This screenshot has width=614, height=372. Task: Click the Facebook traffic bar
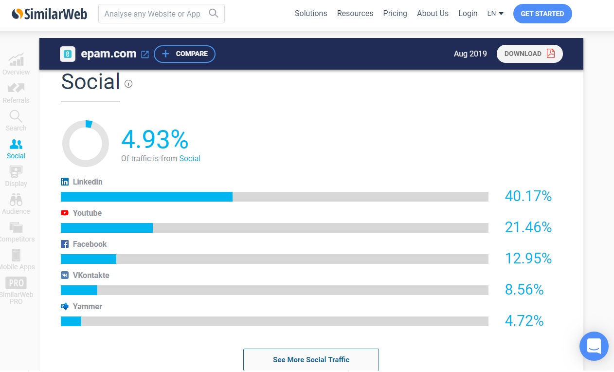274,259
